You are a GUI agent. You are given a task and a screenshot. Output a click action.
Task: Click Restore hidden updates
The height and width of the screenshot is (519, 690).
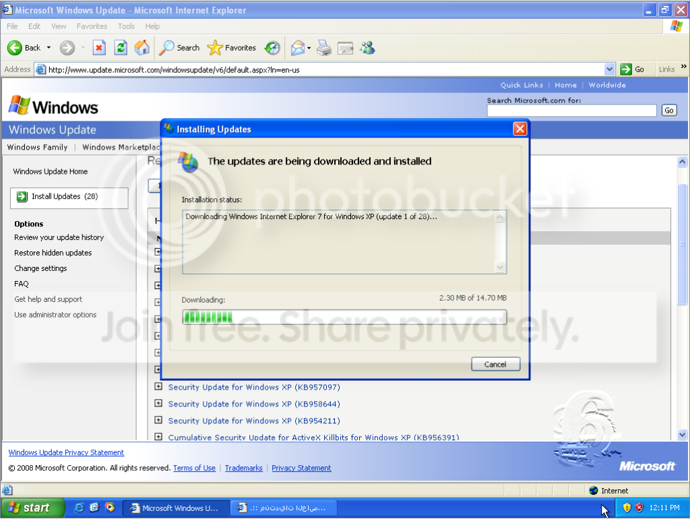(x=53, y=253)
